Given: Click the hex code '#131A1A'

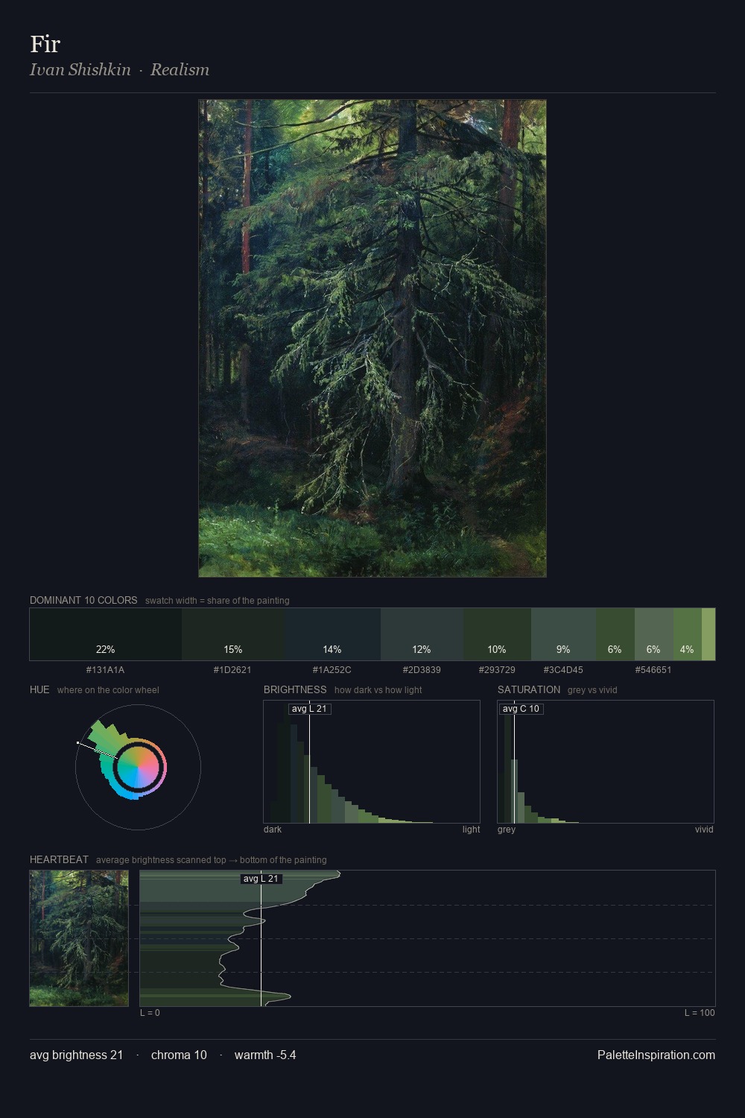Looking at the screenshot, I should 106,669.
